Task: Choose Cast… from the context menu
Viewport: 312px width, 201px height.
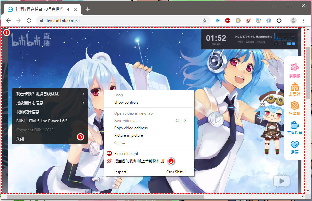Action: (x=149, y=143)
